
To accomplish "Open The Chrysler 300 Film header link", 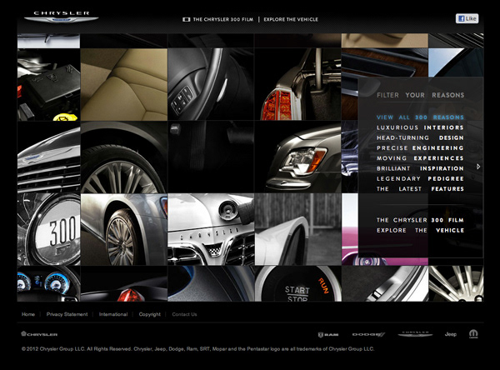I will point(222,19).
